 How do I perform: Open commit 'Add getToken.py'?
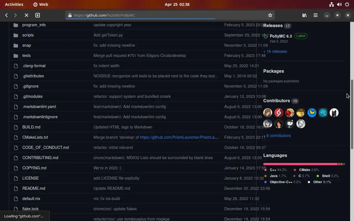108,35
